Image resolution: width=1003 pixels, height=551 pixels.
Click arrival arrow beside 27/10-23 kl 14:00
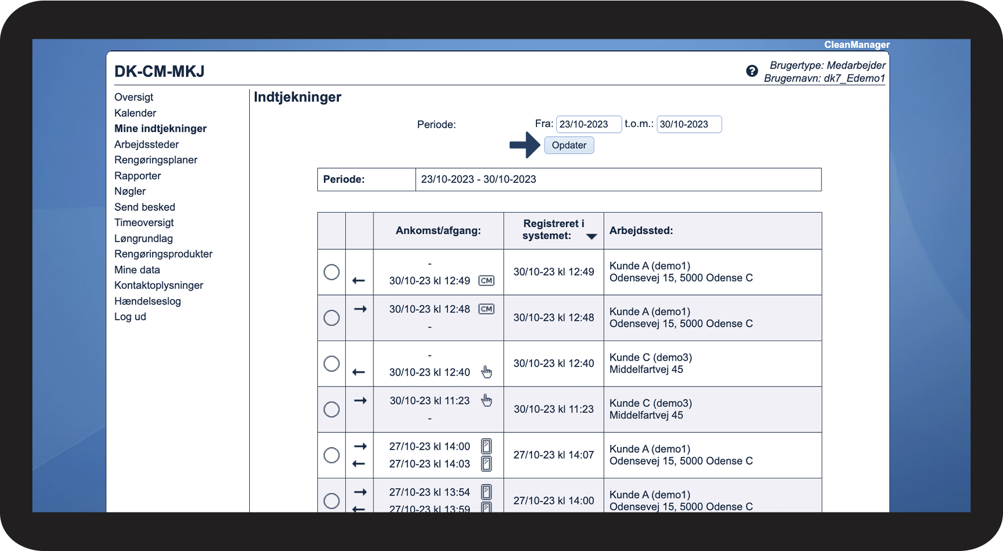click(x=360, y=447)
